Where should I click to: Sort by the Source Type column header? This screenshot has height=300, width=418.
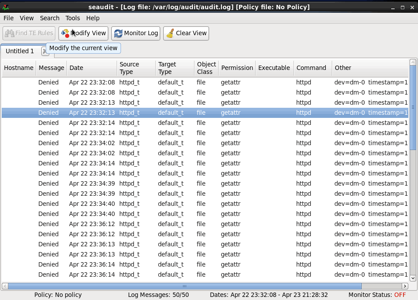click(136, 68)
